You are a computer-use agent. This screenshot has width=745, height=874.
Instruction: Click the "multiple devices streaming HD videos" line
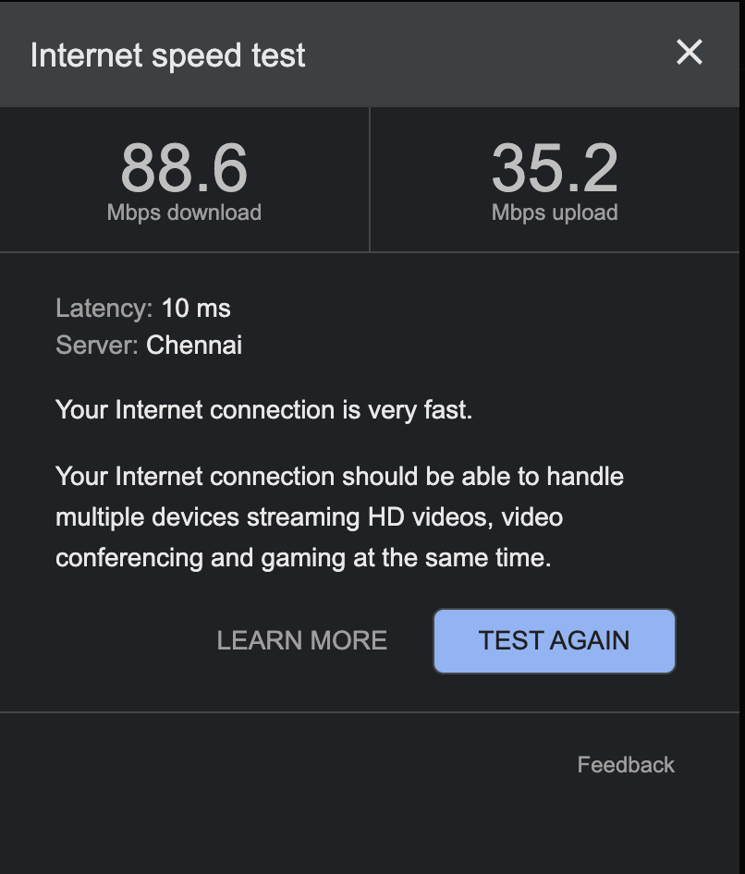point(309,517)
